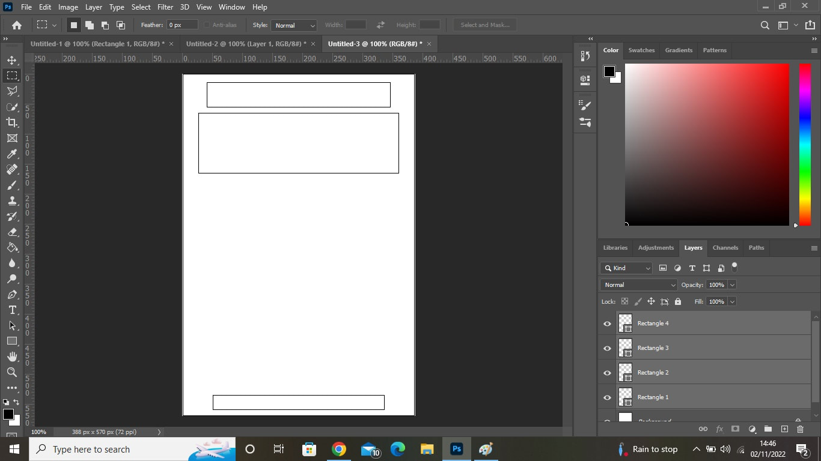Create a new layer with plus icon
This screenshot has height=461, width=821.
[784, 429]
